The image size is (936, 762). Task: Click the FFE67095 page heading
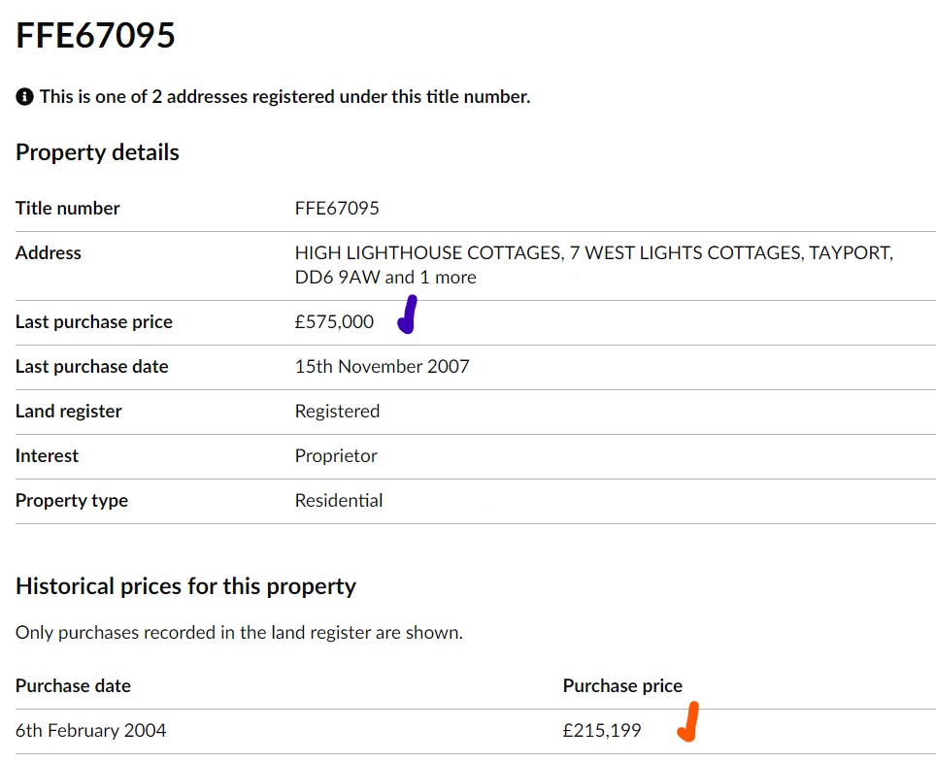(x=95, y=35)
